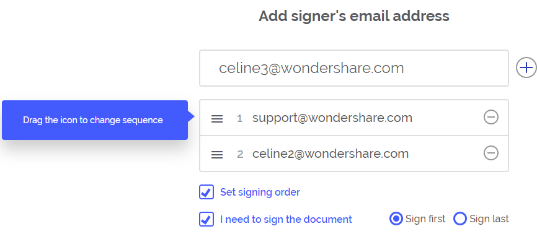Click Add signer's email address heading
Screen dimensions: 537x234
pos(354,16)
